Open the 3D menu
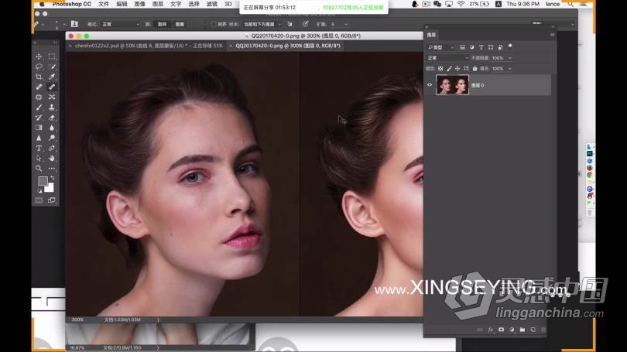Image resolution: width=627 pixels, height=352 pixels. [228, 4]
